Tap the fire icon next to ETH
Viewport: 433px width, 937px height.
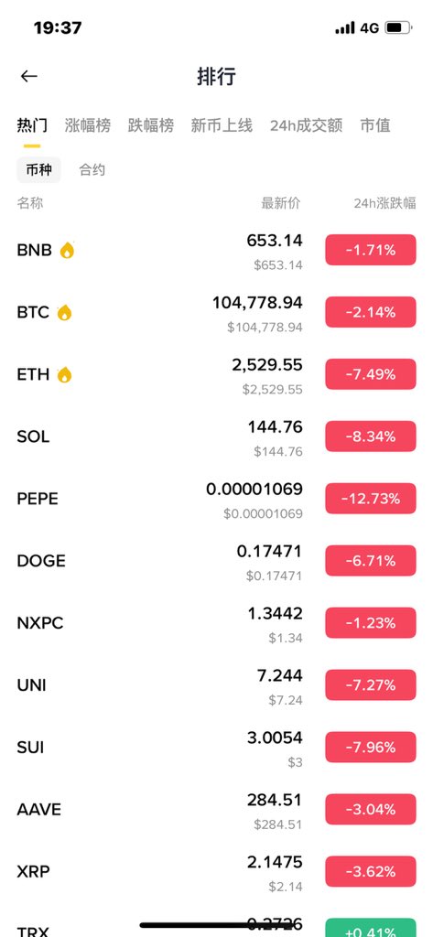point(64,374)
